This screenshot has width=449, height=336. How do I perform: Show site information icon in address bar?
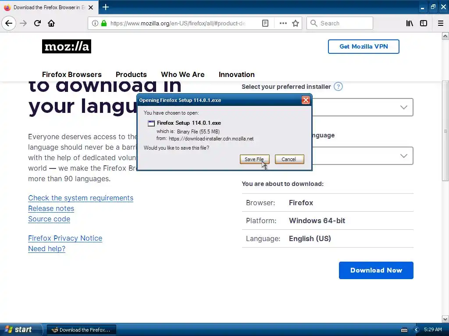tap(95, 23)
